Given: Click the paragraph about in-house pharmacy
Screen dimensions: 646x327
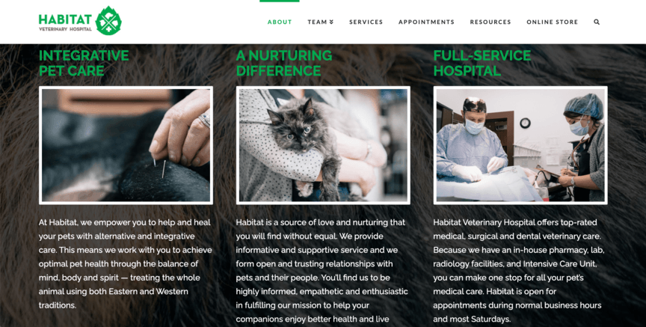Looking at the screenshot, I should point(519,271).
